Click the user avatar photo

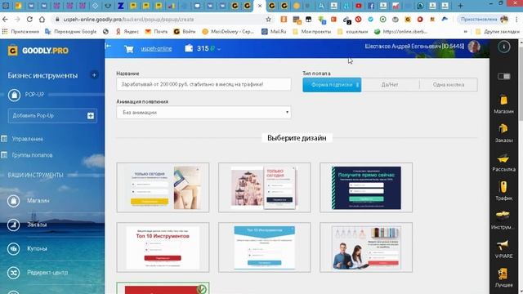point(474,47)
